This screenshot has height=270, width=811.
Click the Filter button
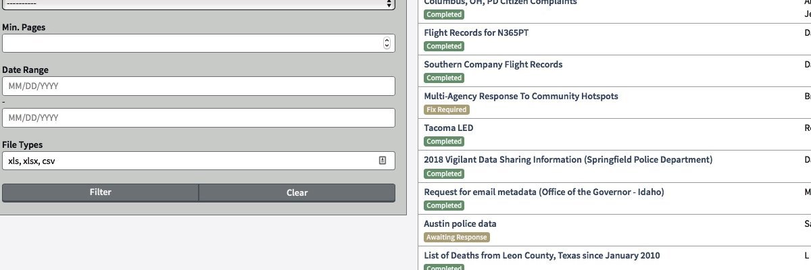[101, 192]
